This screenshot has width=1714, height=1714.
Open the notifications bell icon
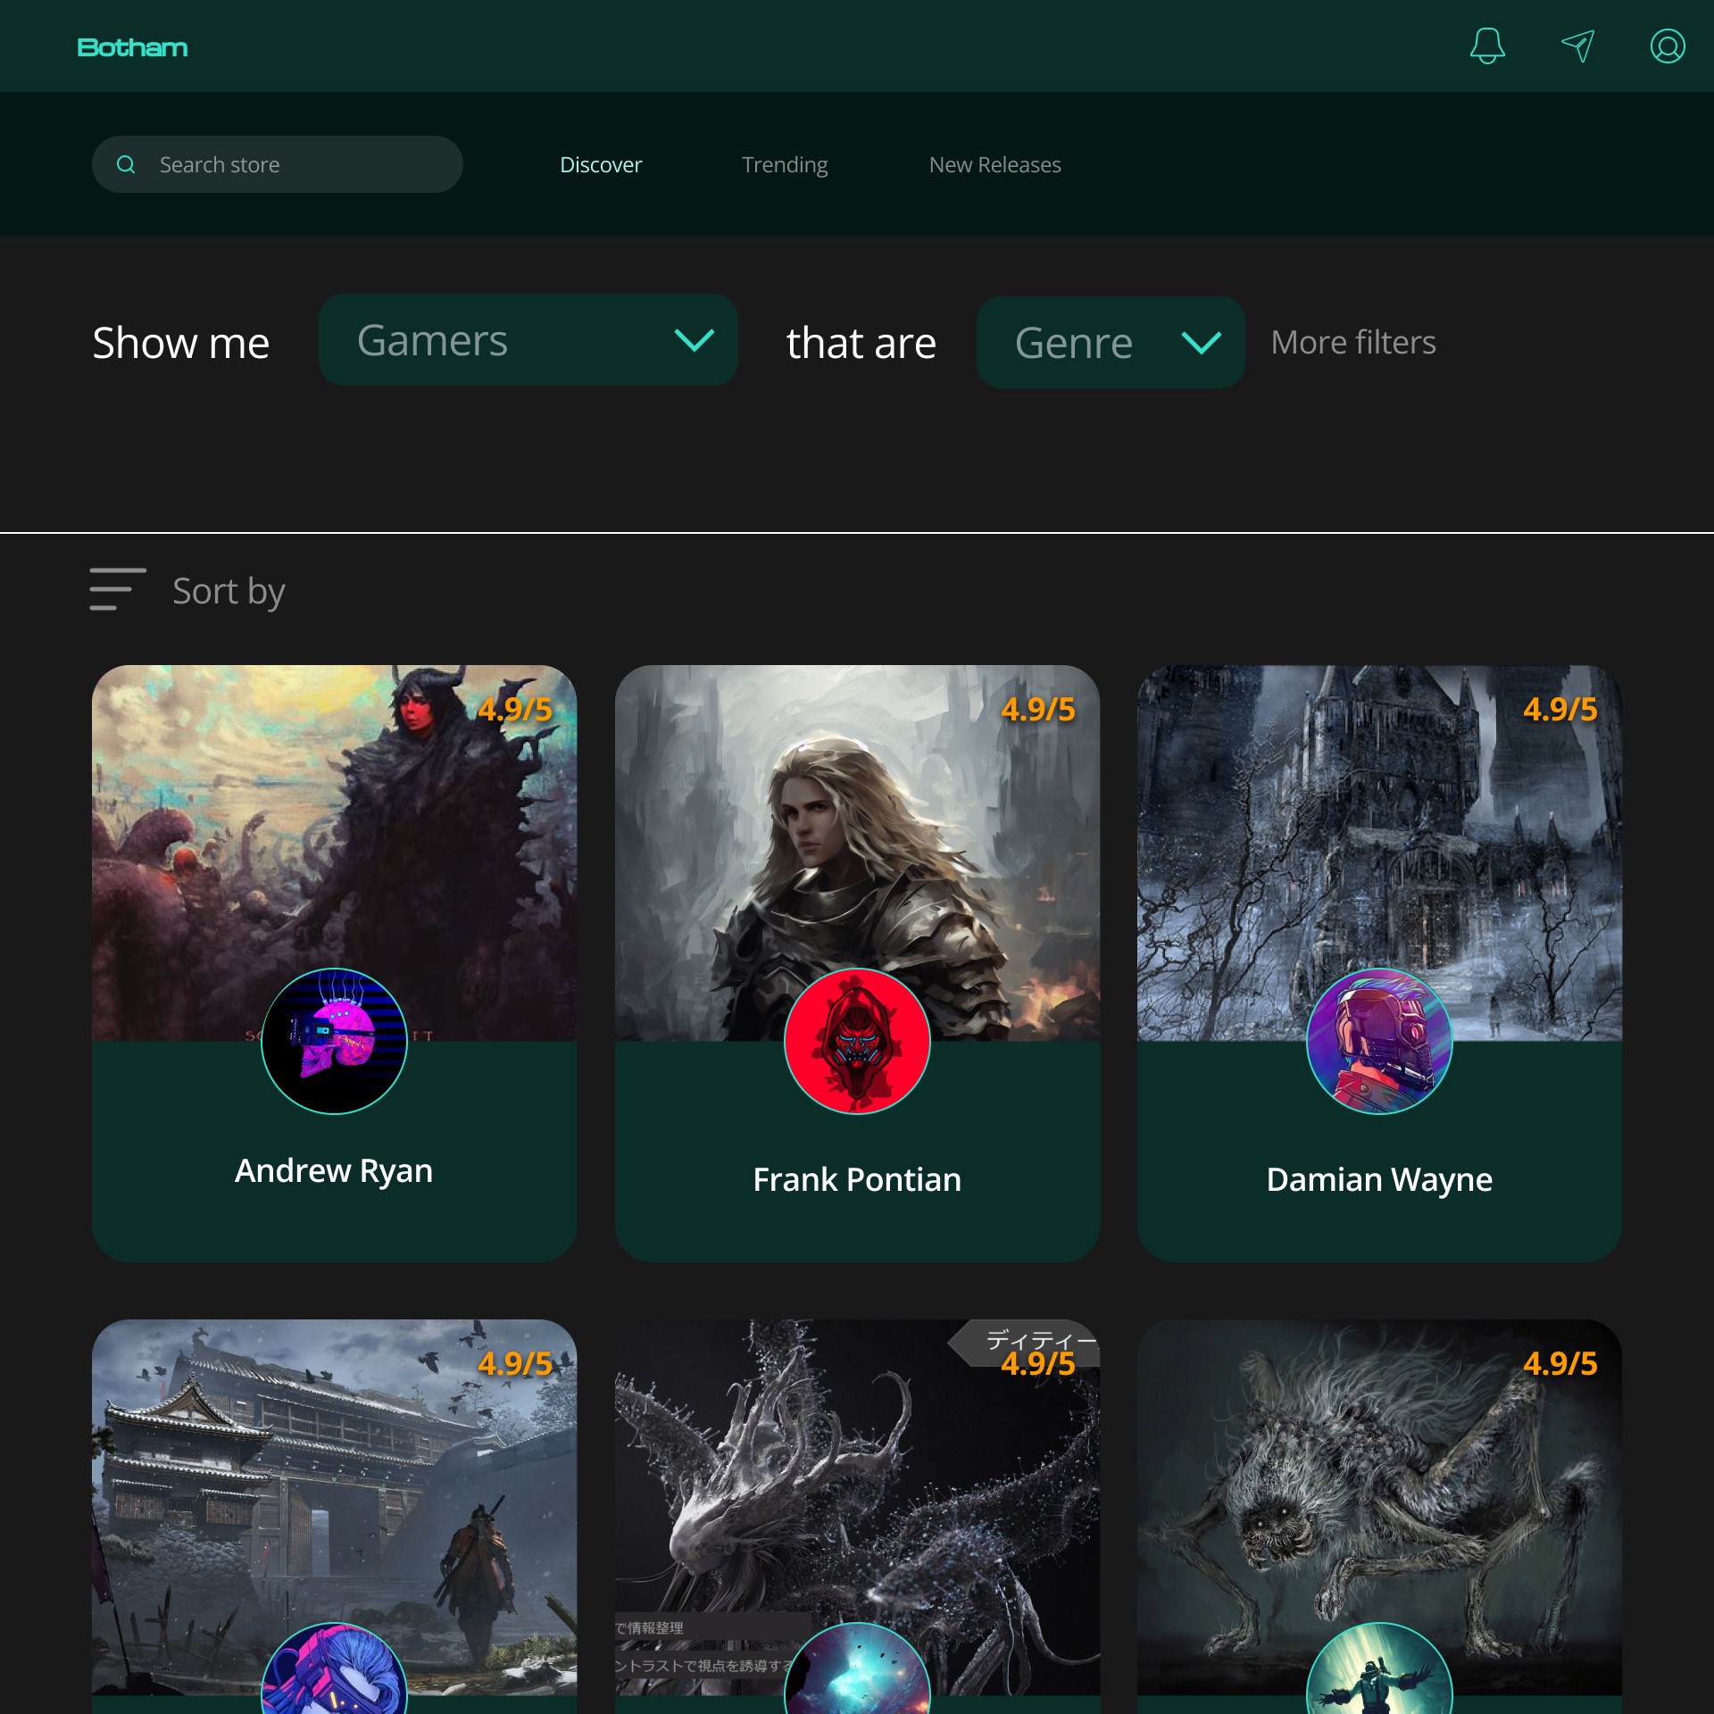(1487, 46)
